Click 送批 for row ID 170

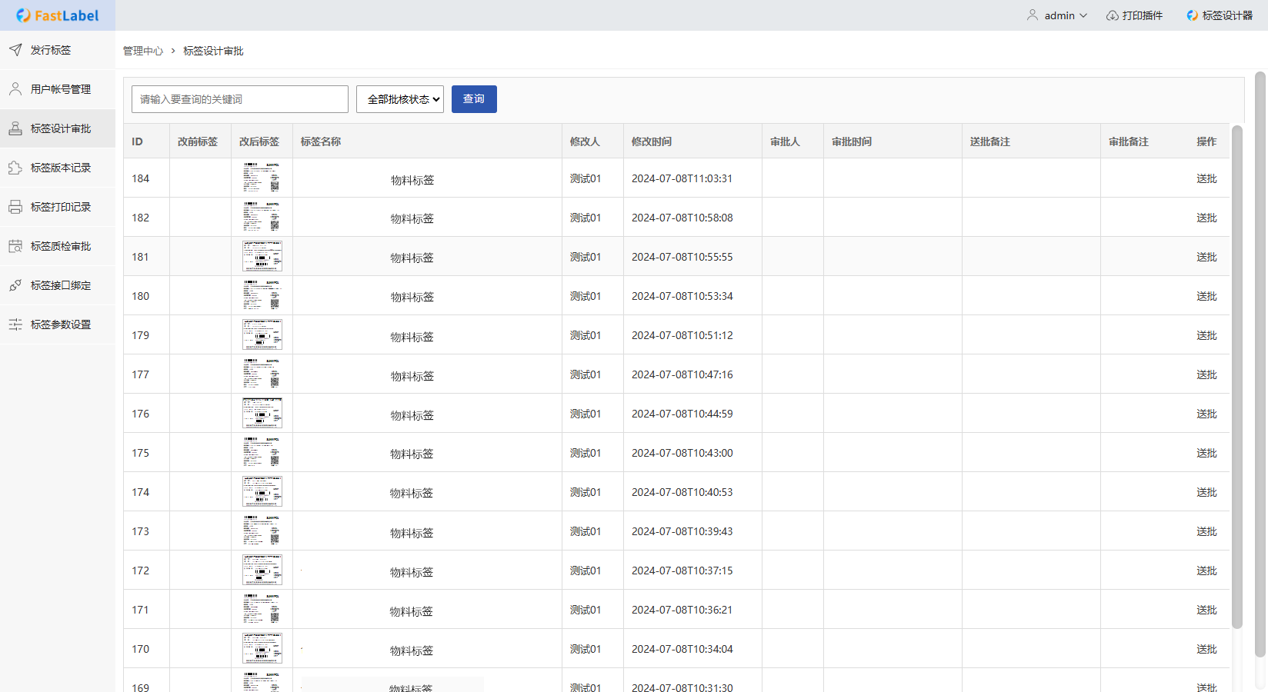1206,649
